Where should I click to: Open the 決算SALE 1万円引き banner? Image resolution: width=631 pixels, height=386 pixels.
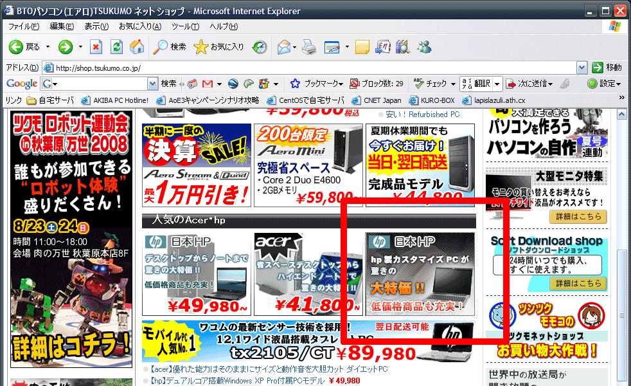coord(197,165)
